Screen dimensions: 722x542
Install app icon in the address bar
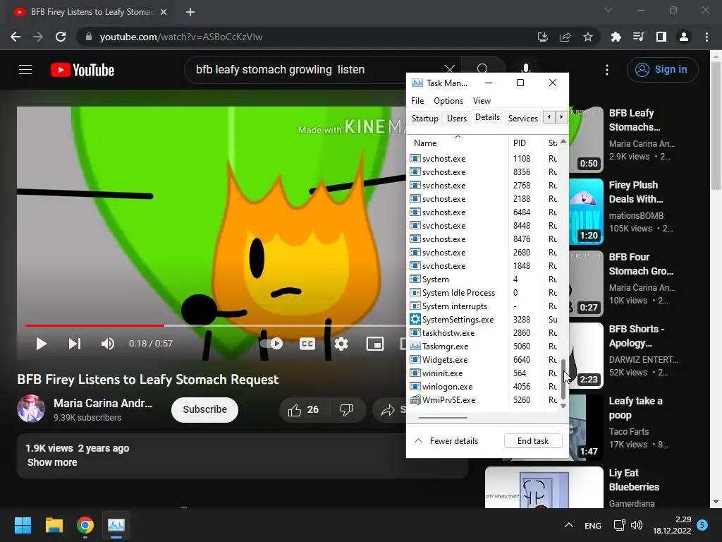point(543,37)
